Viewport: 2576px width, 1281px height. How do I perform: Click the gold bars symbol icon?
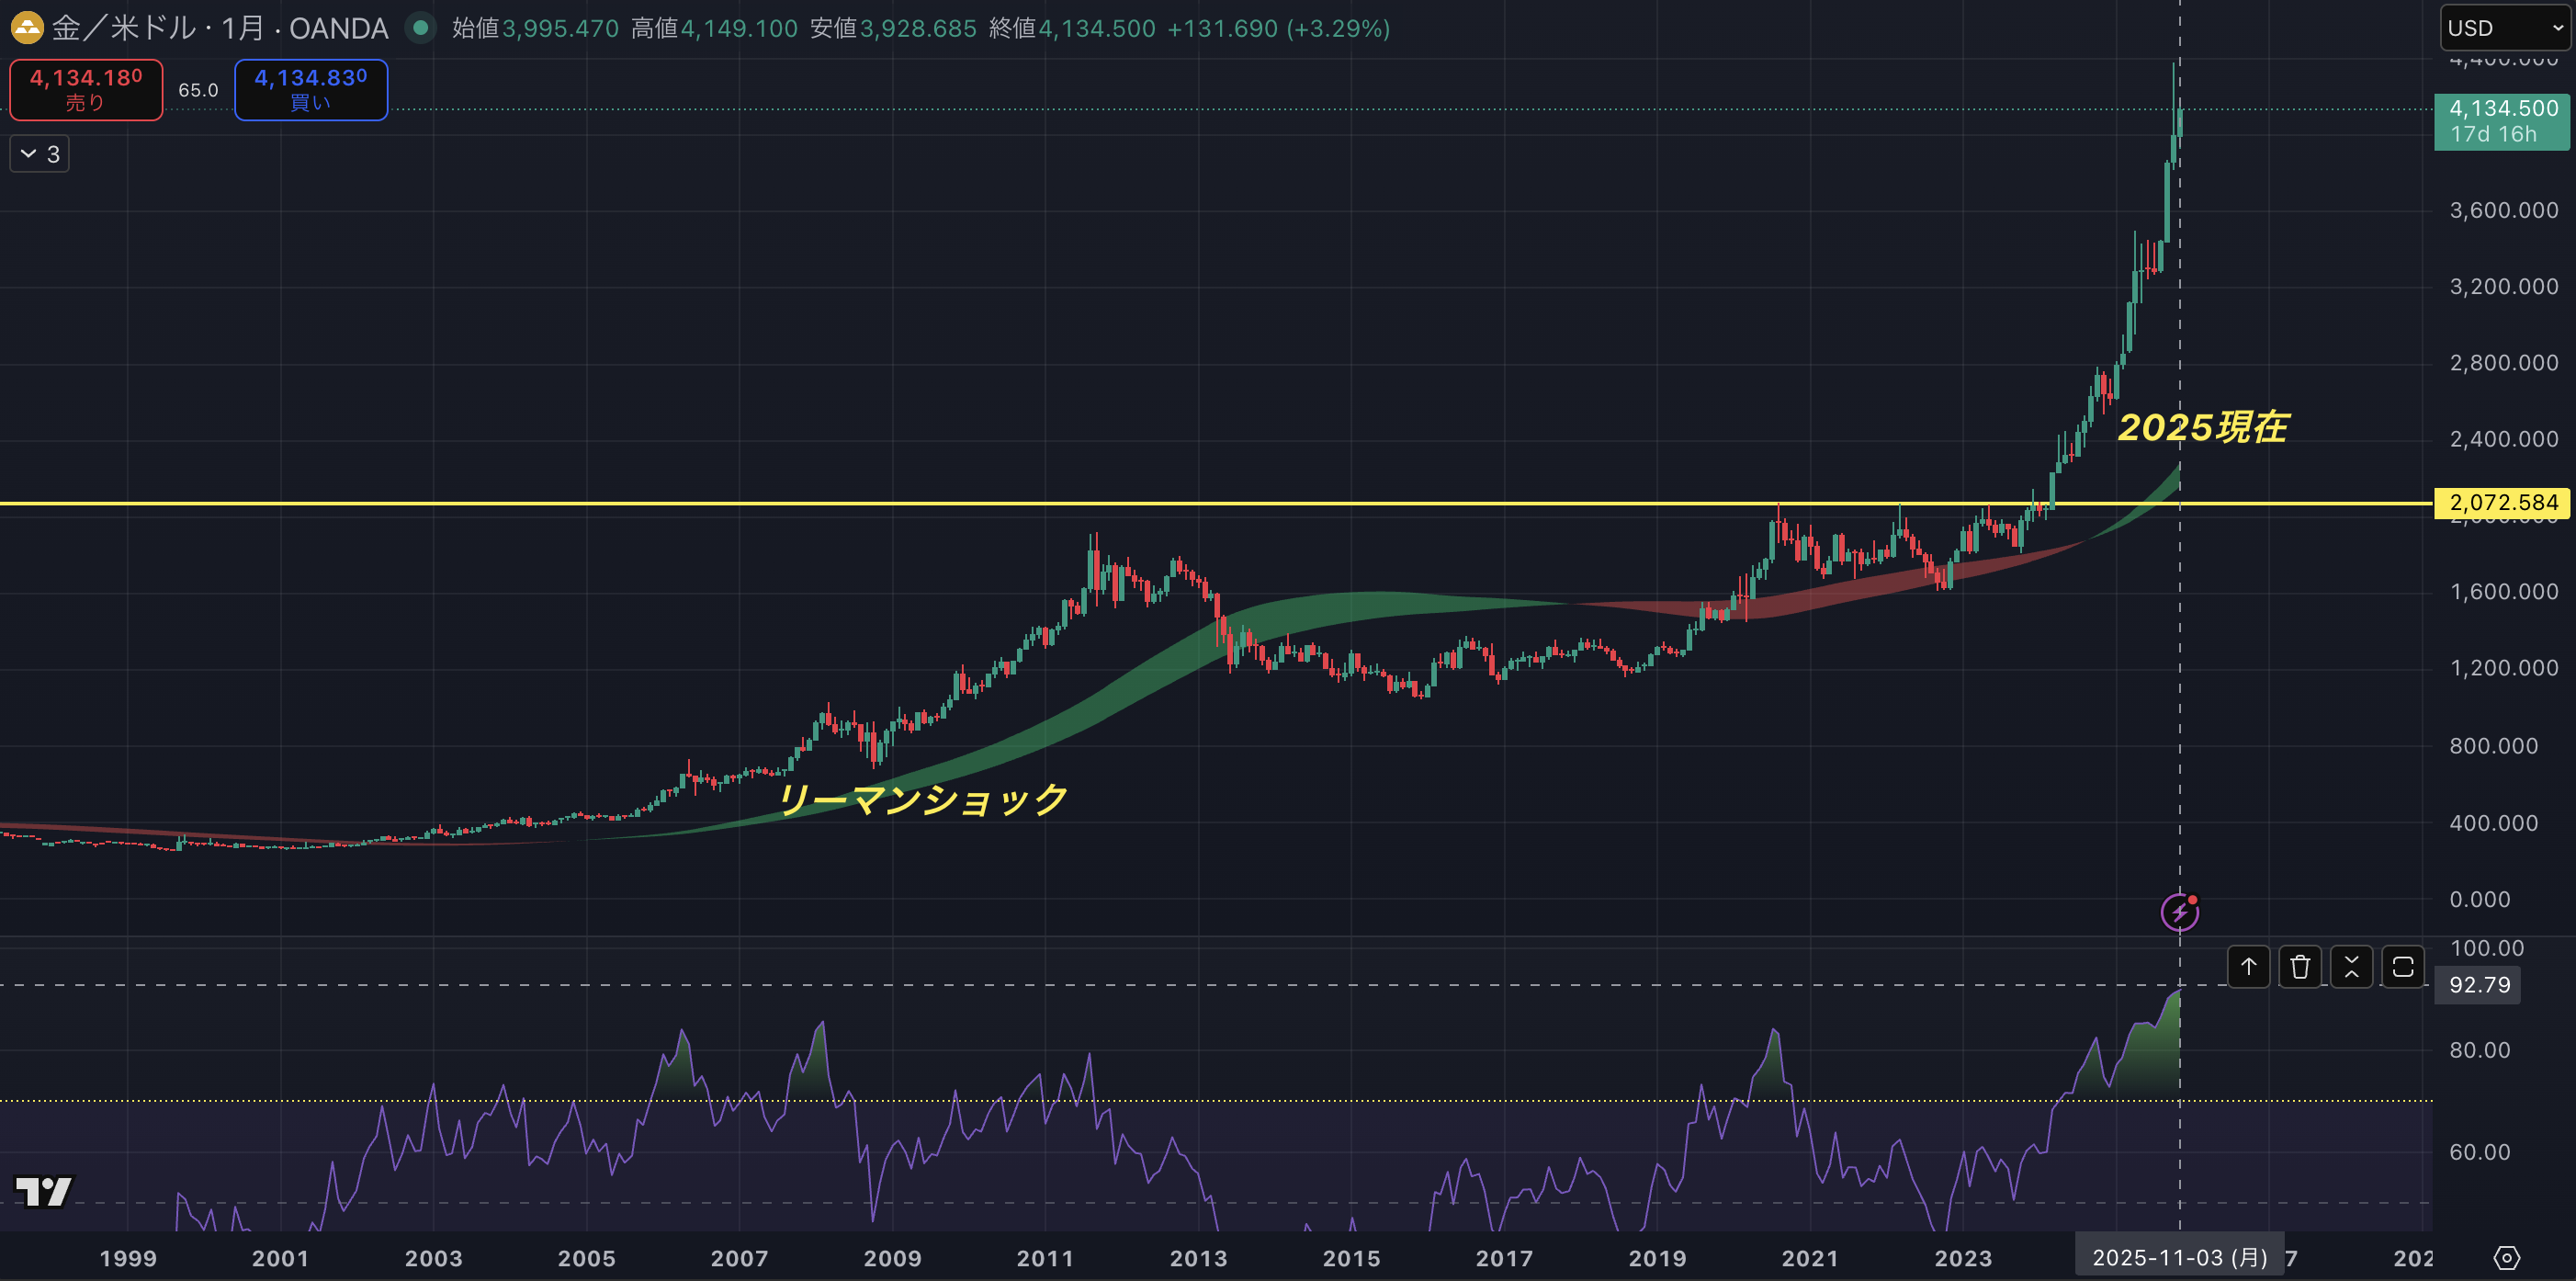27,28
